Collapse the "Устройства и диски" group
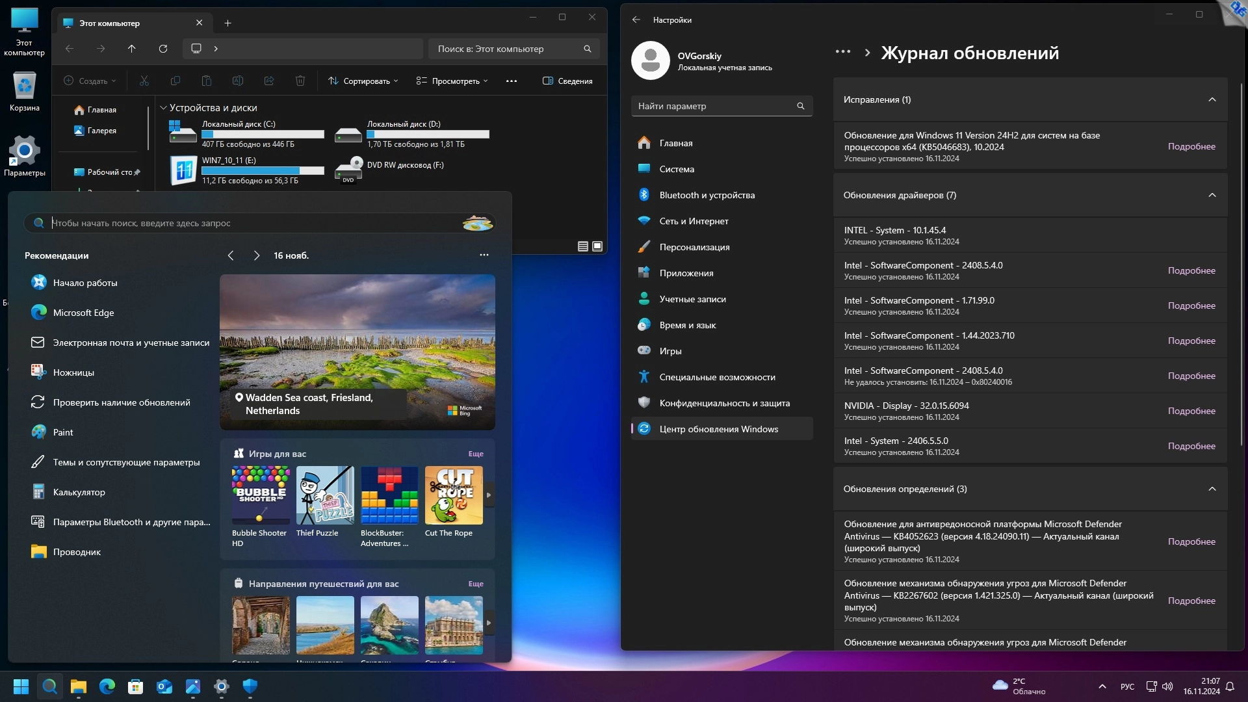1248x702 pixels. pyautogui.click(x=164, y=108)
